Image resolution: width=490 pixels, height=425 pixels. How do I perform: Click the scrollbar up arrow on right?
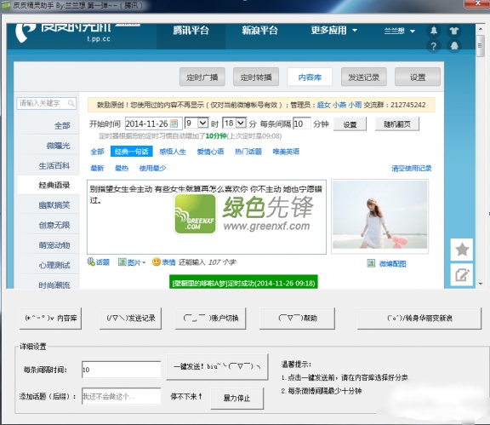(x=481, y=29)
